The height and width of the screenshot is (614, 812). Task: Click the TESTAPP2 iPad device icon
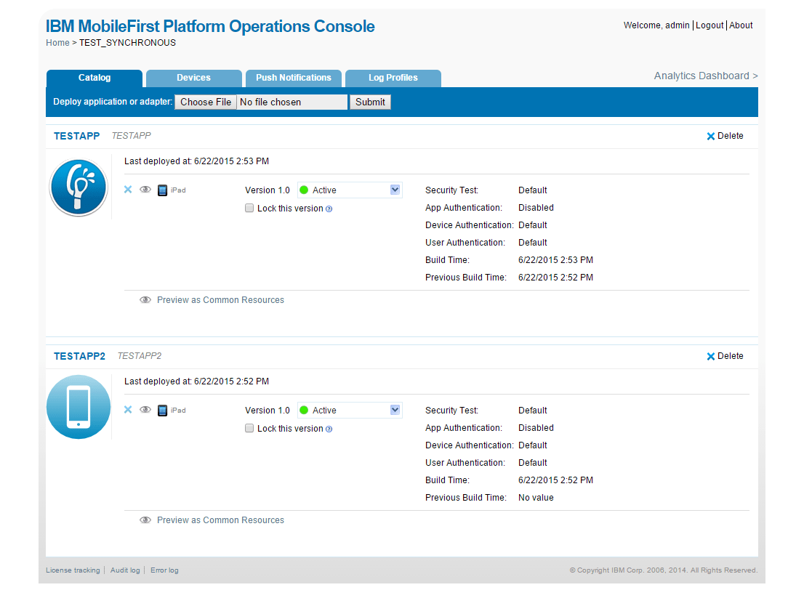pos(162,410)
